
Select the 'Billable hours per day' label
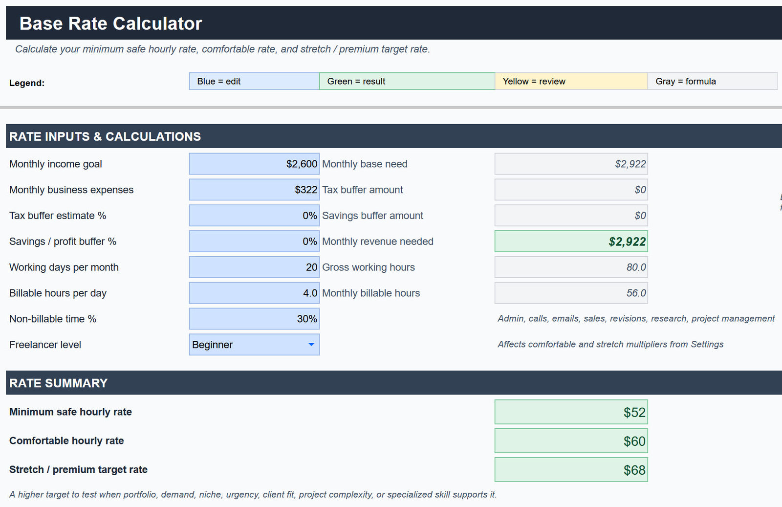(x=58, y=293)
